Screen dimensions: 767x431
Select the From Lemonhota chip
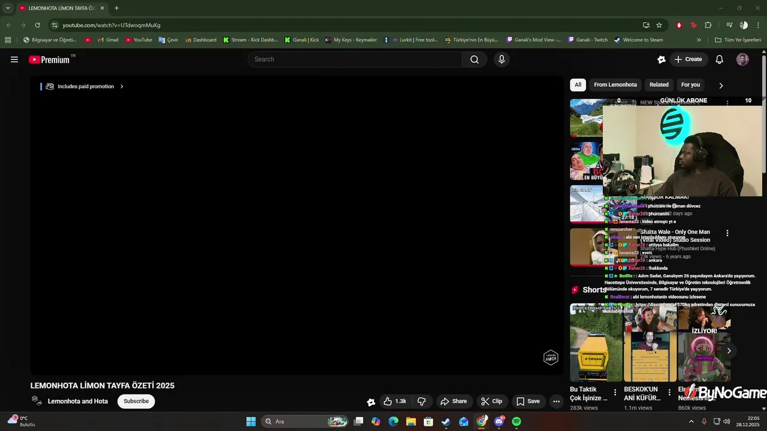[x=615, y=85]
